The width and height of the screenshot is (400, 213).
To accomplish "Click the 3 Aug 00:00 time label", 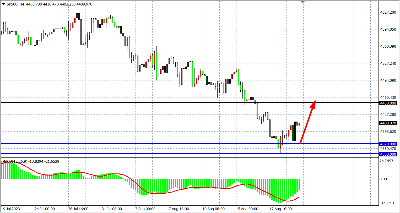I will 145,209.
